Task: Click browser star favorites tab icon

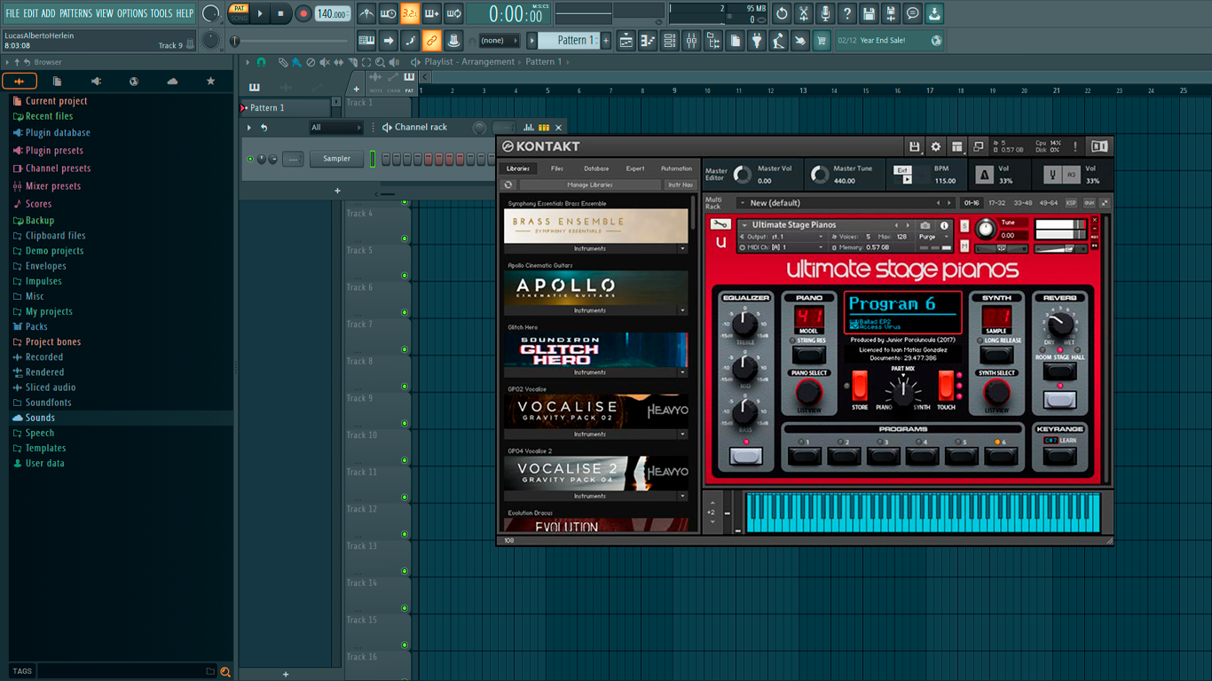Action: [210, 82]
